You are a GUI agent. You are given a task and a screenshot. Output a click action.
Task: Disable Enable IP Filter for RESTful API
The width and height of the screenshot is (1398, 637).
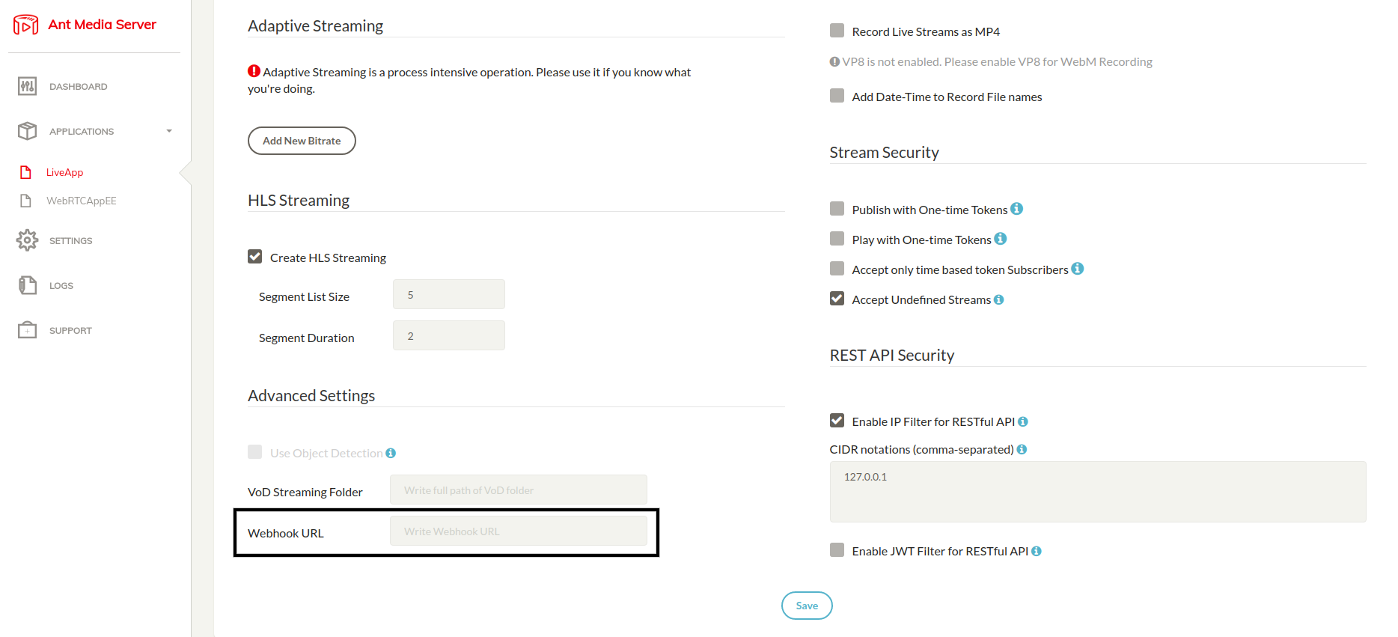click(x=837, y=421)
